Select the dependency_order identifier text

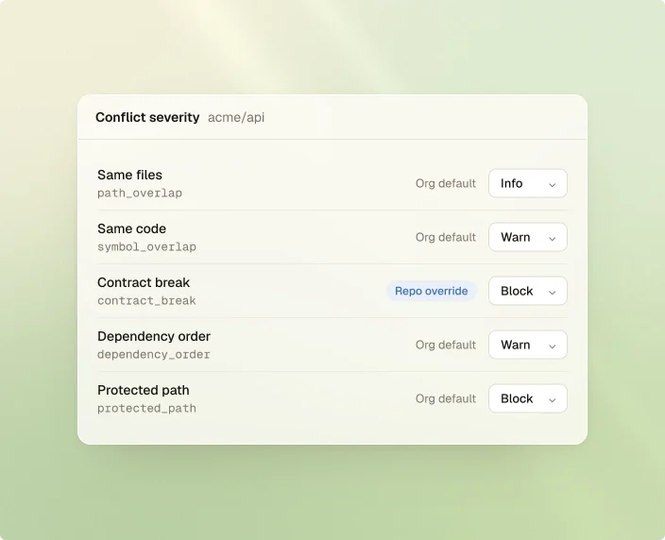pos(154,355)
